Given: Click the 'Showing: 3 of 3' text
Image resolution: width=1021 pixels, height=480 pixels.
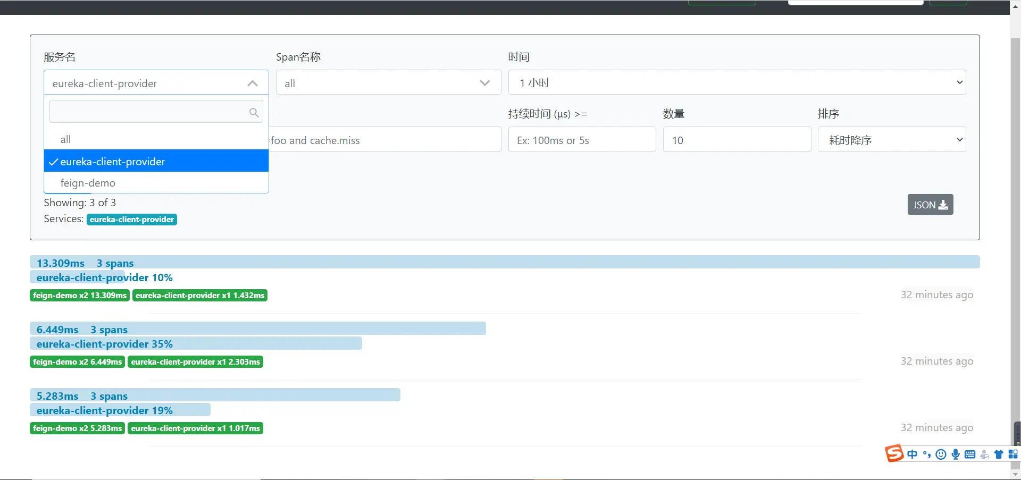Looking at the screenshot, I should click(x=80, y=203).
